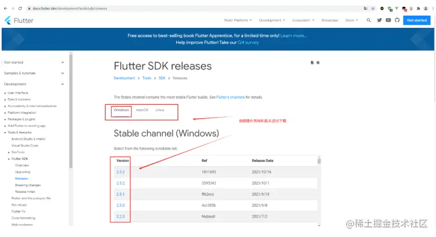Open the browser profile avatar
The height and width of the screenshot is (237, 436).
click(x=426, y=8)
